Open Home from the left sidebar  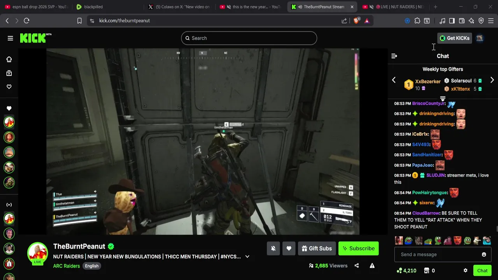[9, 59]
